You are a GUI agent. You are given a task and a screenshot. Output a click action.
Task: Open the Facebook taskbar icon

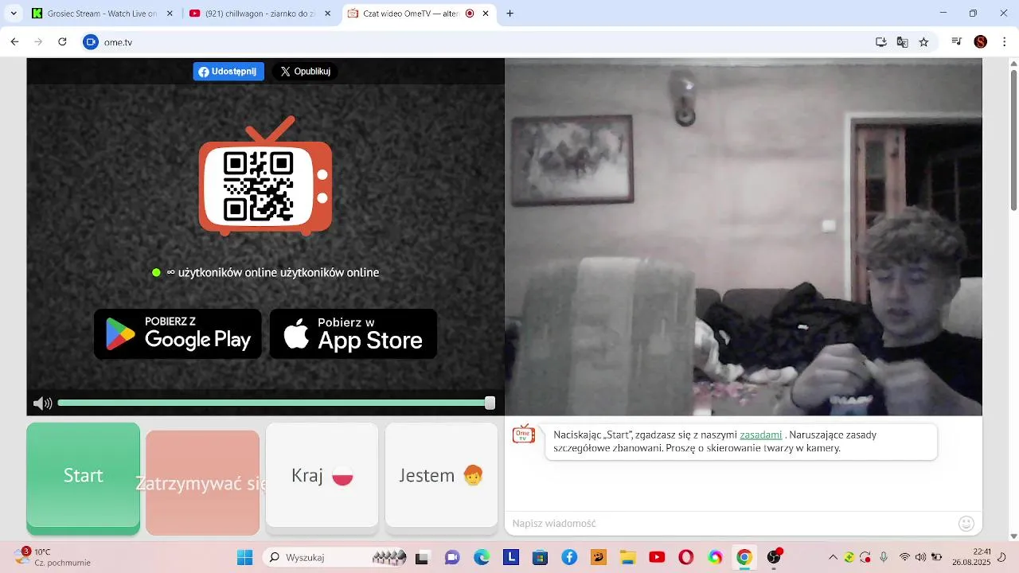point(569,557)
